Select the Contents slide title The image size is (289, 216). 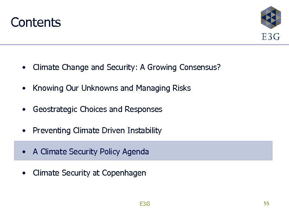pos(36,22)
